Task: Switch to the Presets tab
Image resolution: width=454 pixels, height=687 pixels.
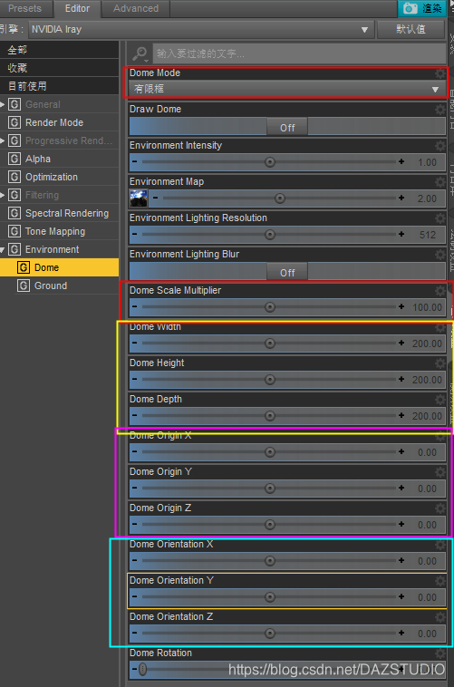Action: click(25, 8)
